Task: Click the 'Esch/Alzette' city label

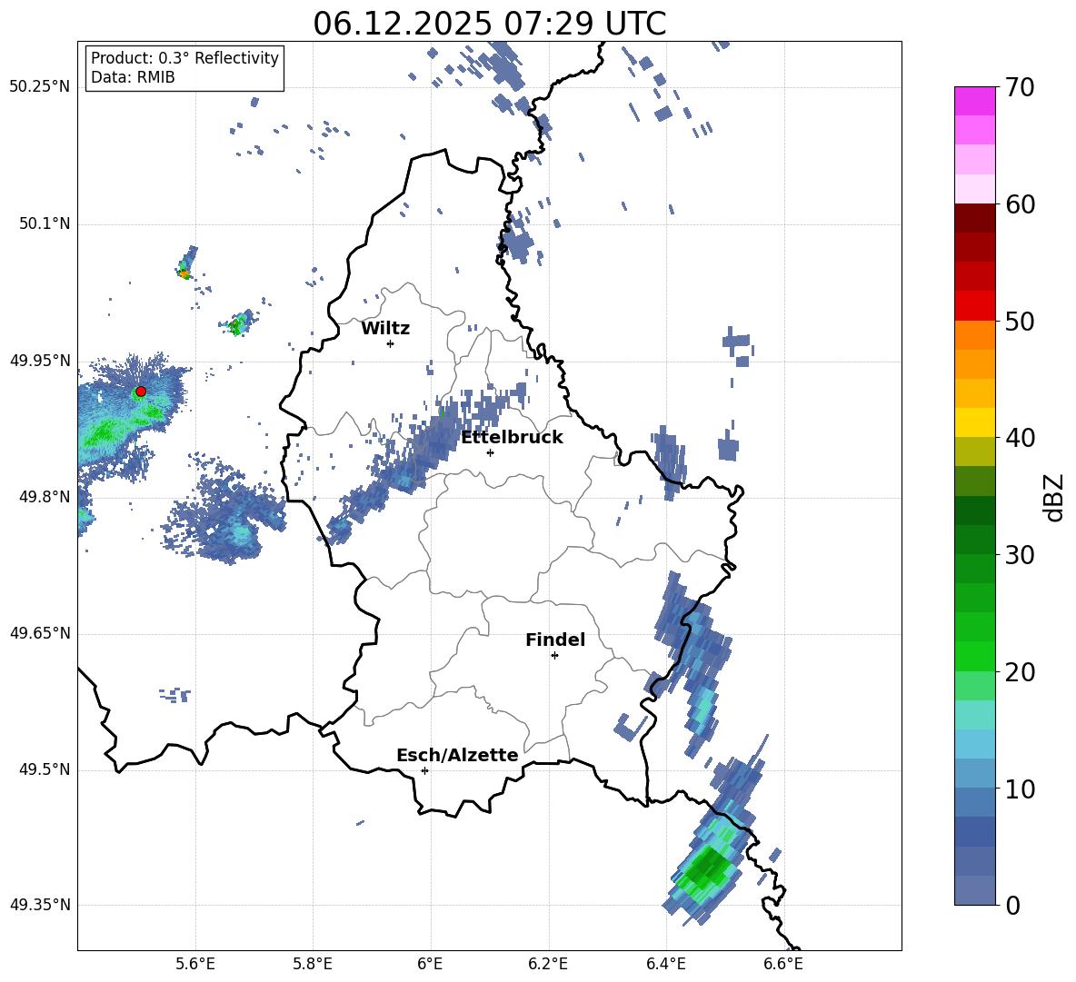Action: [457, 755]
